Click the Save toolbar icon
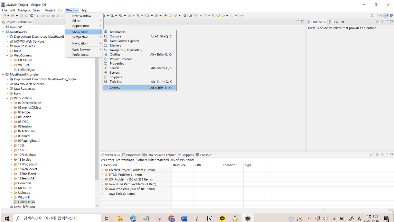Image resolution: width=394 pixels, height=222 pixels. coord(21,16)
